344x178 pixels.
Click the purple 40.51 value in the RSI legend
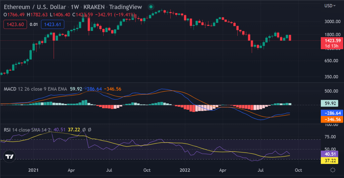60,130
